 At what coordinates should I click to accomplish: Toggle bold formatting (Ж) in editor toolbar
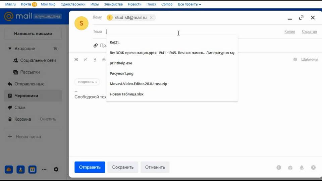76,60
